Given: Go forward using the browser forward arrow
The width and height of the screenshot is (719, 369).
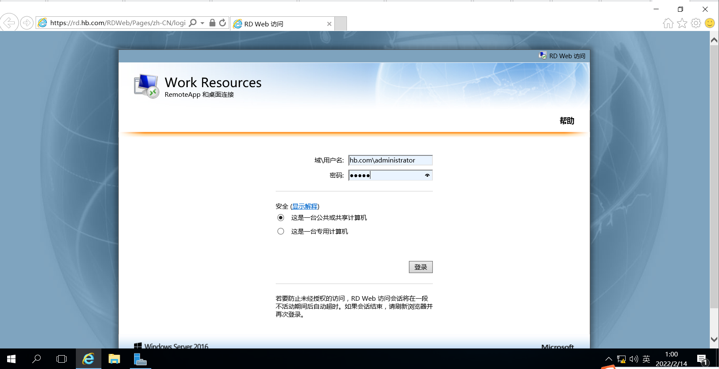Looking at the screenshot, I should coord(27,23).
